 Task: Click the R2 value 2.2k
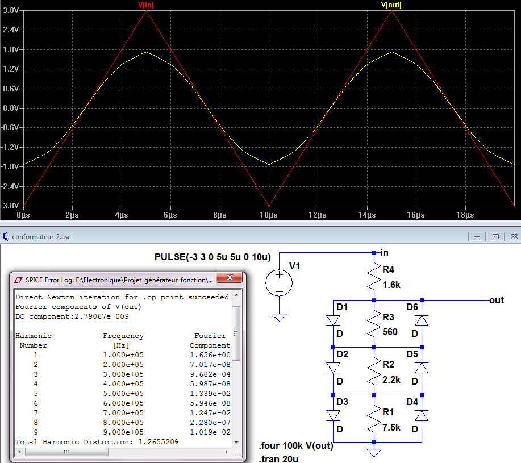point(391,379)
